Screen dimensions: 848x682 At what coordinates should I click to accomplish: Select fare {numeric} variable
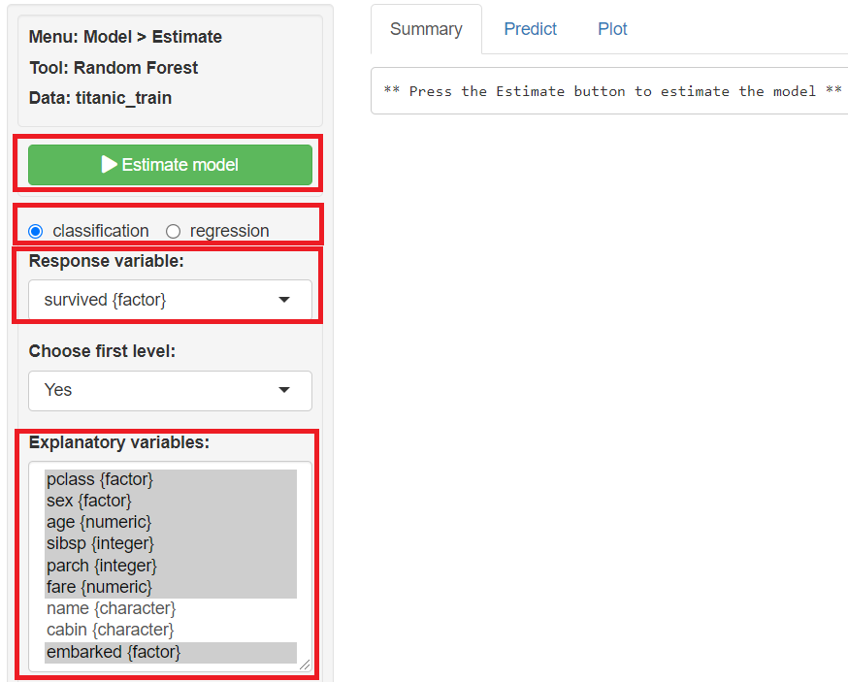tap(99, 586)
